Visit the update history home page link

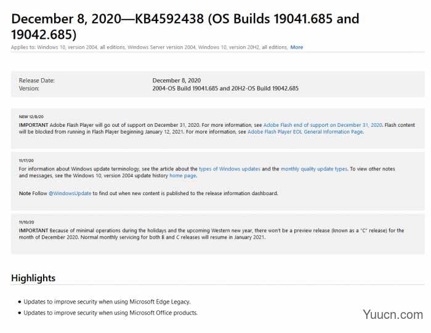(x=182, y=176)
